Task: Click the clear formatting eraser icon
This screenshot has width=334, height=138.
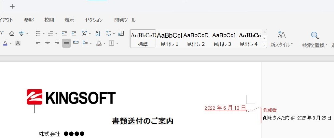Action: [11, 33]
